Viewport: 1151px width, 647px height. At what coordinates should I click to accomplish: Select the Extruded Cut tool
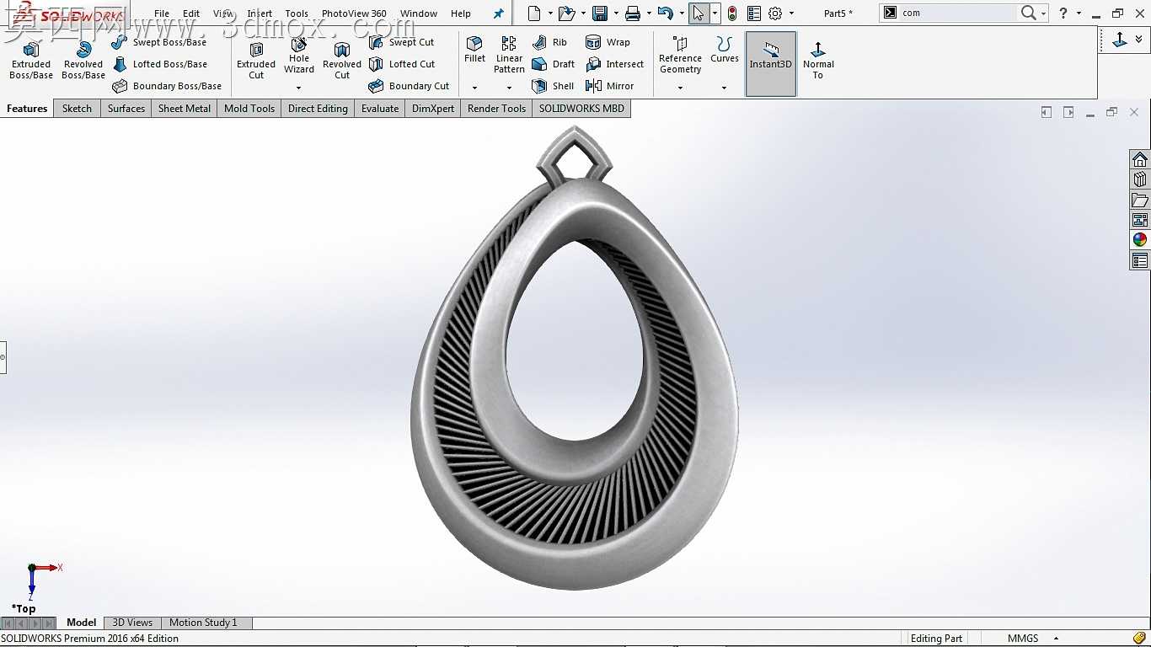click(x=256, y=60)
